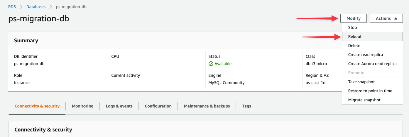
Task: Click the DB identifier label
Action: click(x=26, y=56)
